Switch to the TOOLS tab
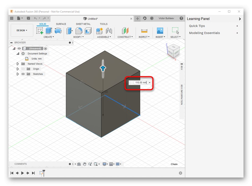This screenshot has width=252, height=186. [x=104, y=24]
